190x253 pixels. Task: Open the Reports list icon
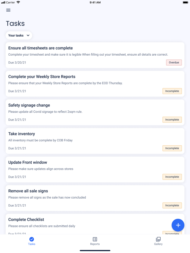(x=95, y=239)
